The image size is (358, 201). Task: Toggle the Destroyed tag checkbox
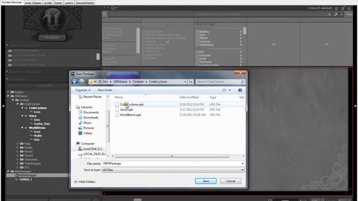[x=197, y=62]
